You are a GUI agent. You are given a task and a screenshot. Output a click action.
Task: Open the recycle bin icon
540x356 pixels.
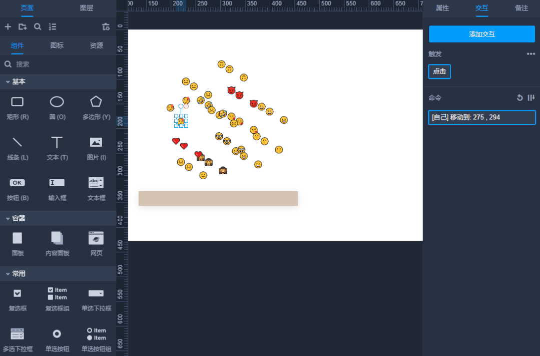(x=106, y=27)
